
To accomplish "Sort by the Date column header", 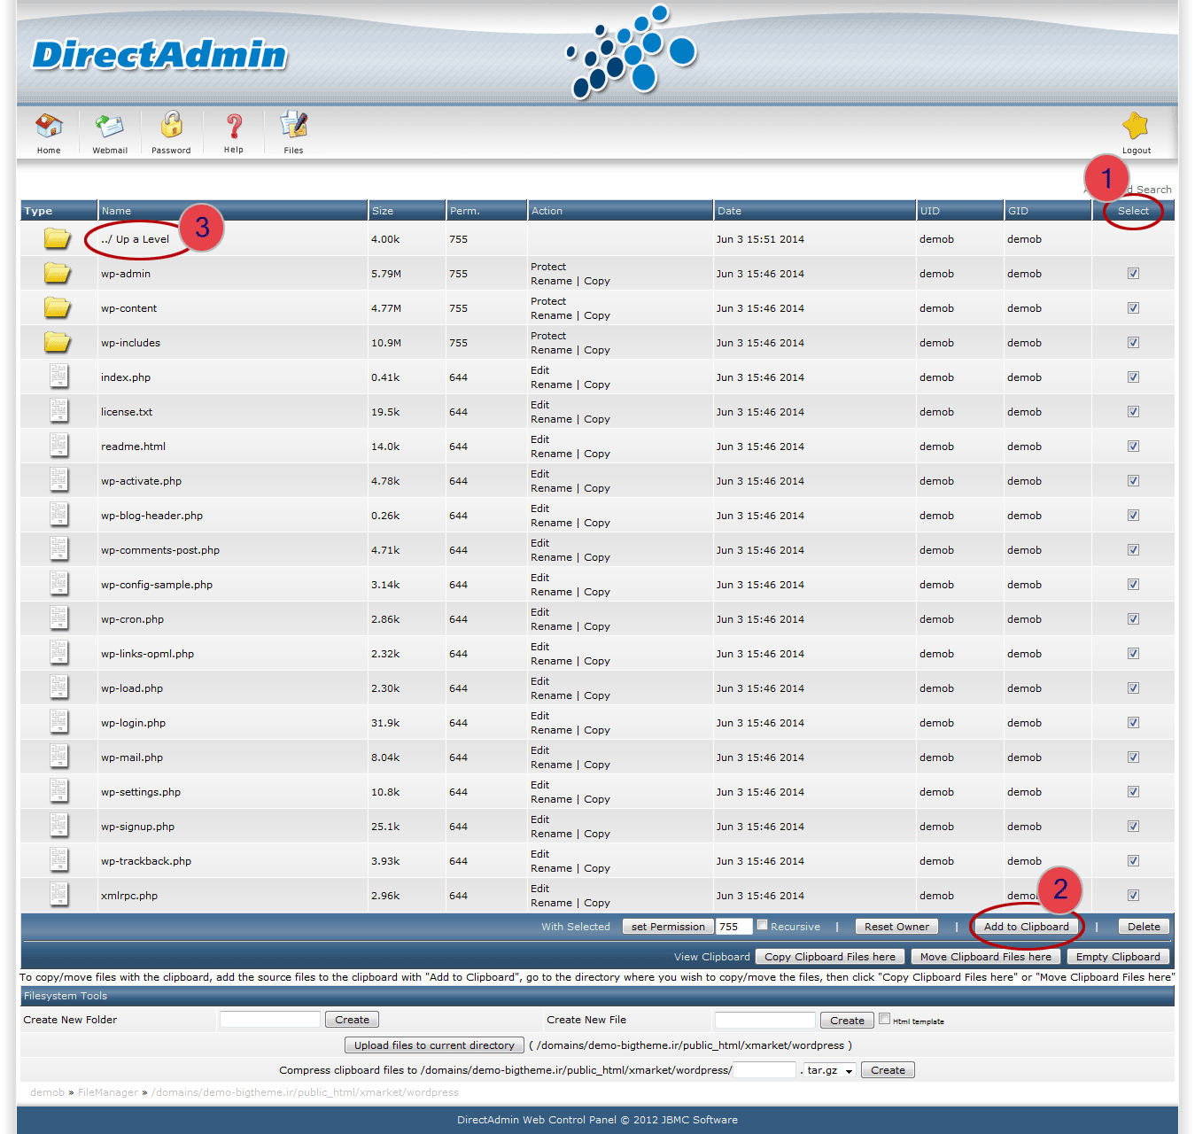I will pos(729,211).
